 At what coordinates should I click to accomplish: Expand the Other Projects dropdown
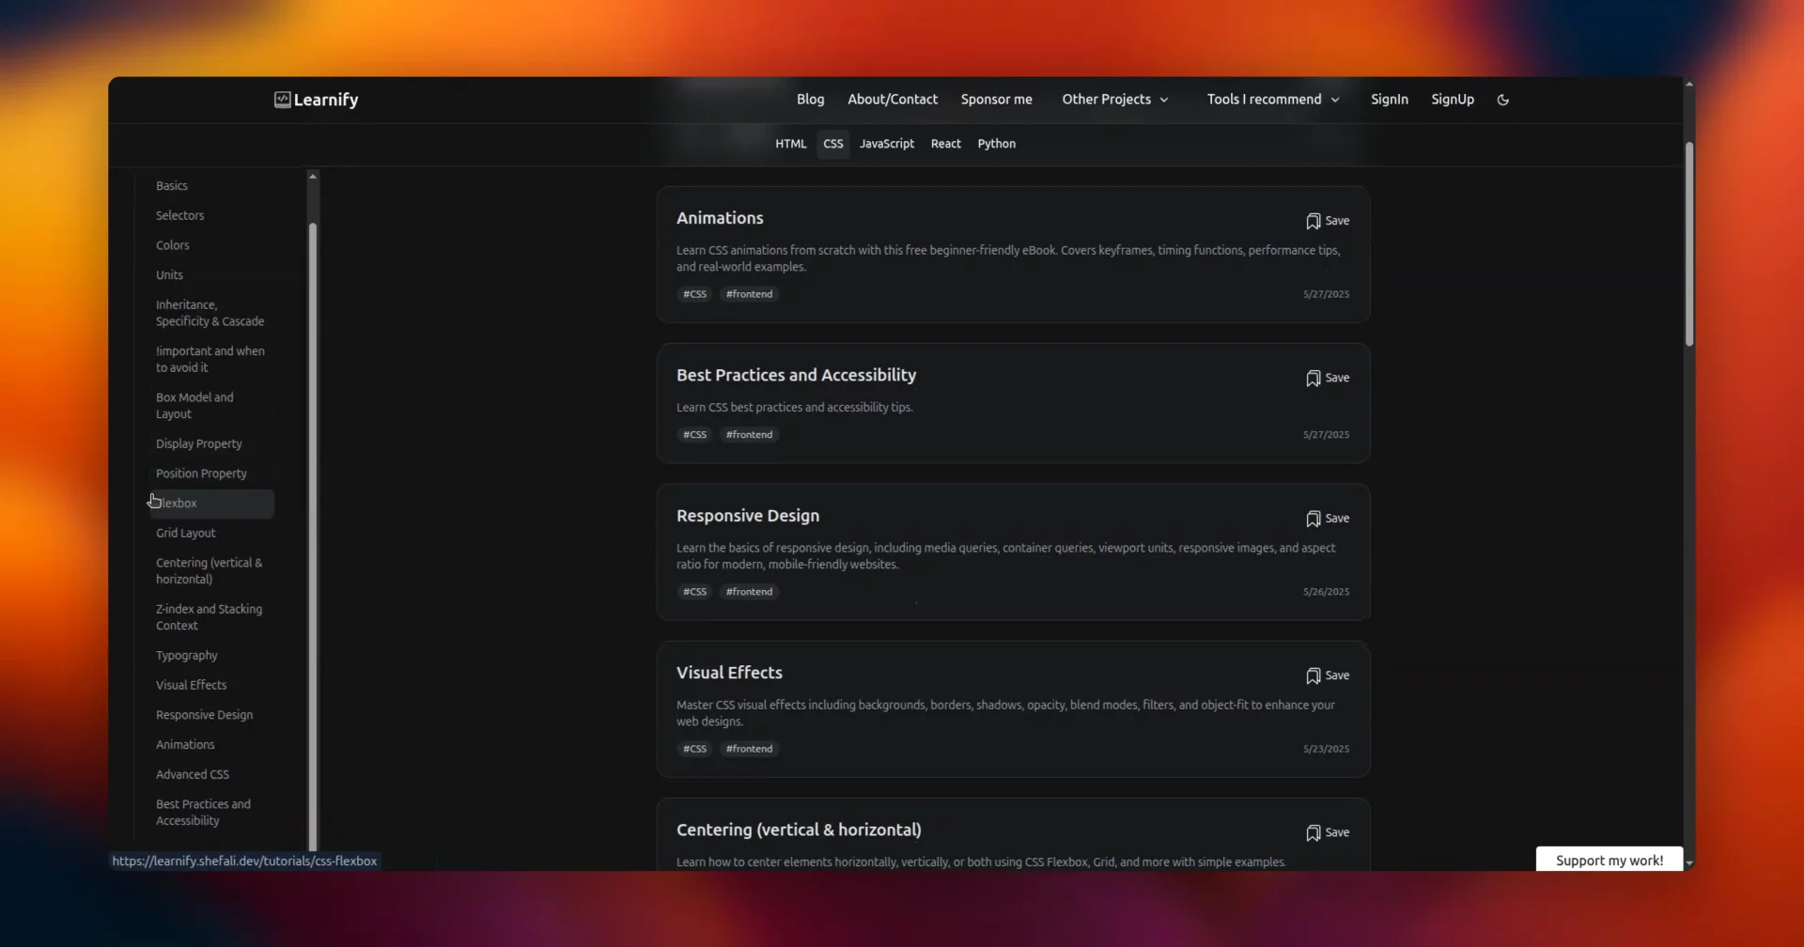click(1114, 100)
